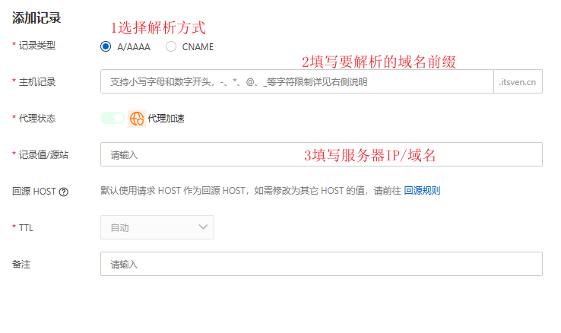Toggle the 代理状态 proxy switch
The image size is (561, 333).
coord(112,118)
